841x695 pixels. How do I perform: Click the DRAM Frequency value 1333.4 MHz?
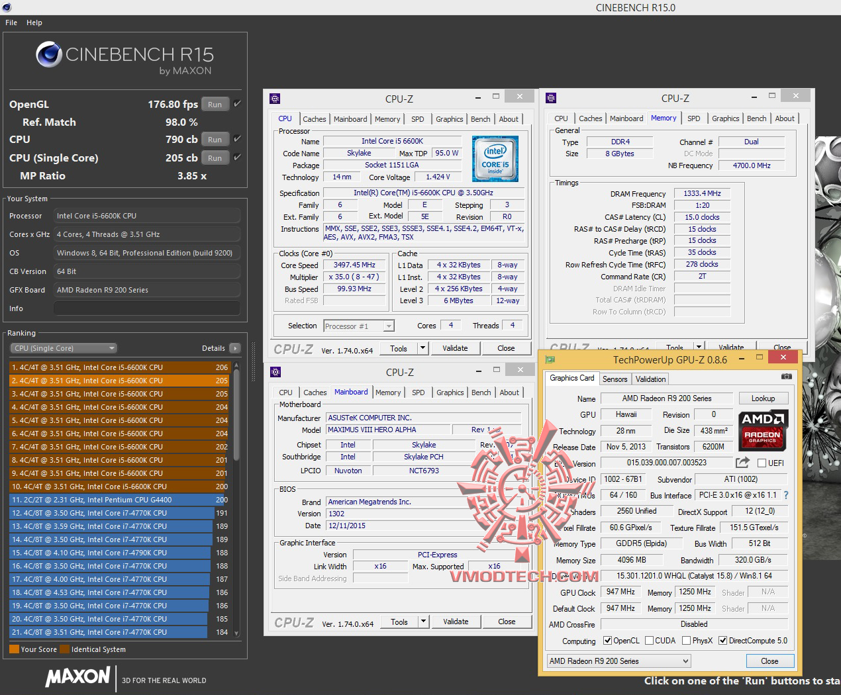click(702, 193)
